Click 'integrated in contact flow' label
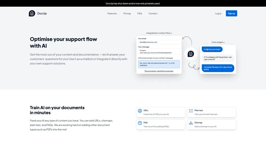The width and height of the screenshot is (266, 150). (159, 33)
